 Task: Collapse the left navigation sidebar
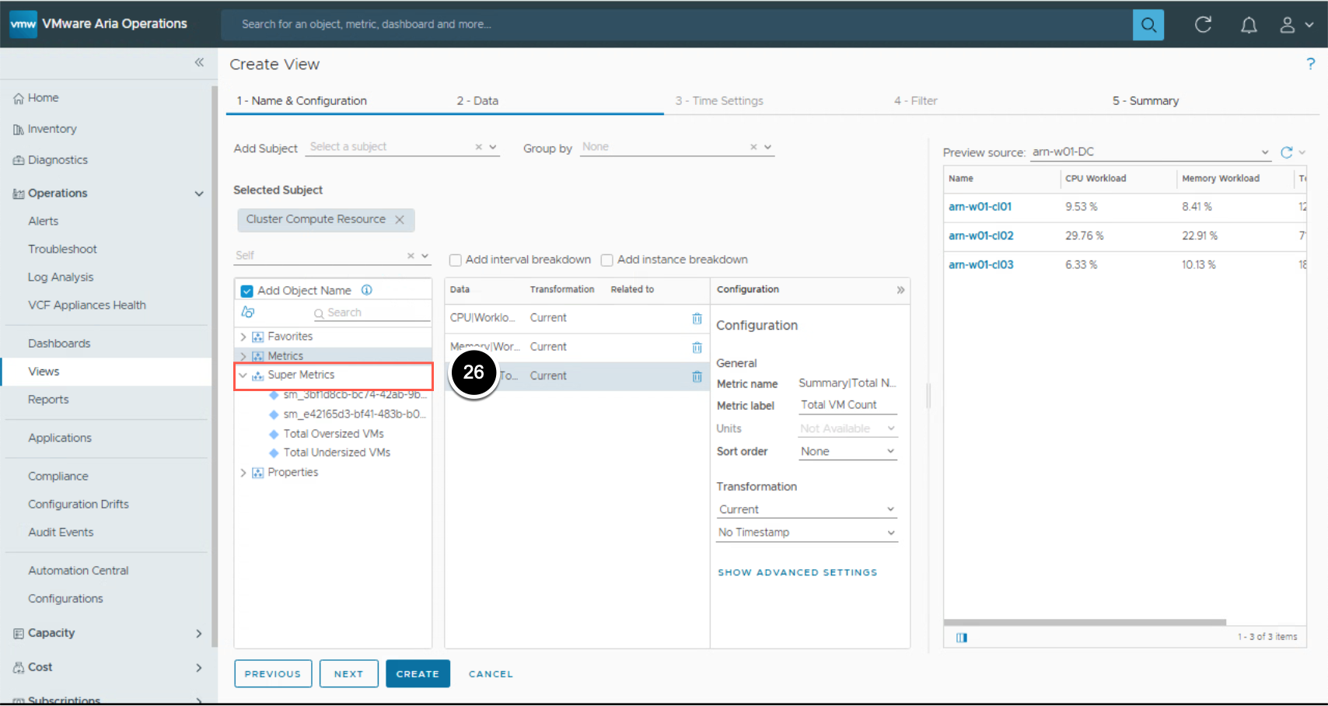coord(199,62)
